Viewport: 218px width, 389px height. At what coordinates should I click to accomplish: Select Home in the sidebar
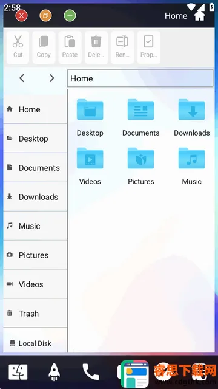(x=35, y=109)
